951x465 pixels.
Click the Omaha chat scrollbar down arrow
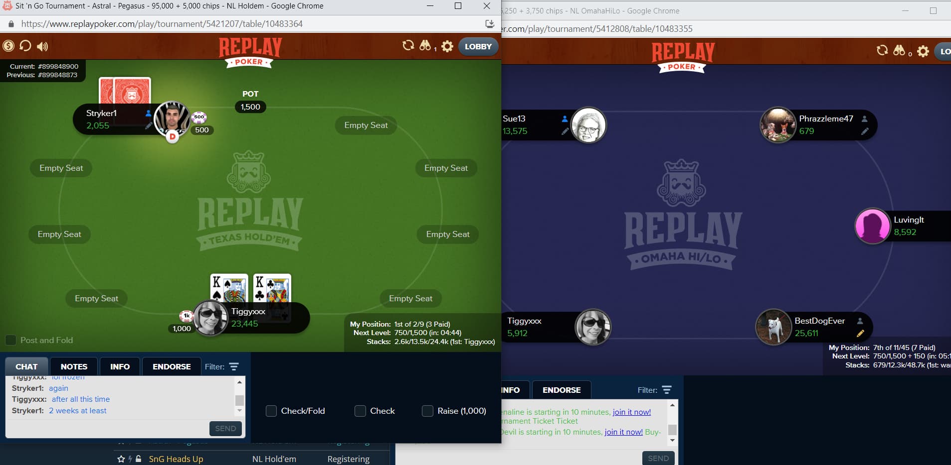tap(672, 440)
